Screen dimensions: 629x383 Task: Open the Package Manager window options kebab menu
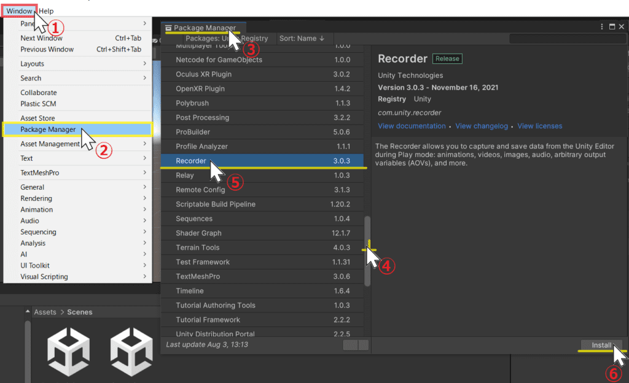click(x=602, y=26)
